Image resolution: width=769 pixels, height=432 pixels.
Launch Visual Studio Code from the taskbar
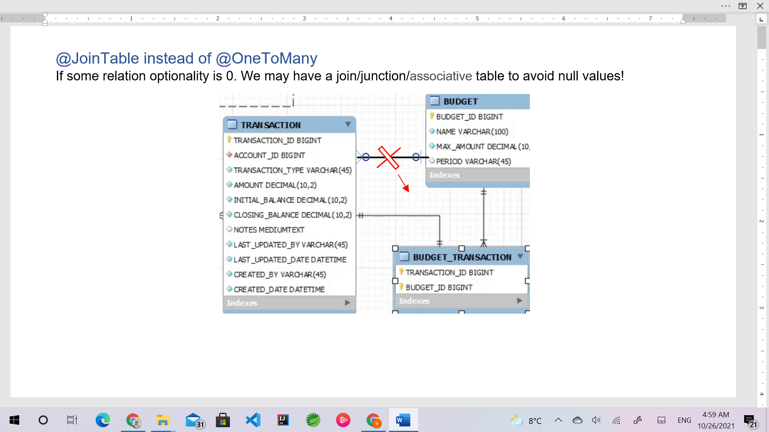tap(253, 420)
